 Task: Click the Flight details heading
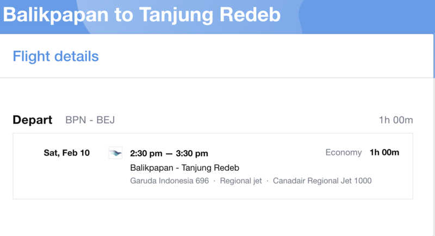[x=56, y=57]
